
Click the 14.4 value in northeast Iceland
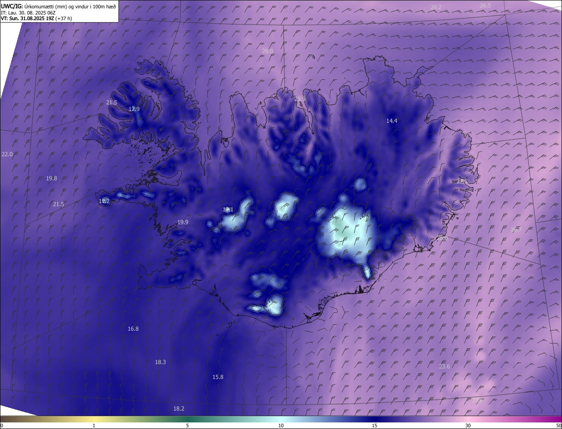coord(392,121)
